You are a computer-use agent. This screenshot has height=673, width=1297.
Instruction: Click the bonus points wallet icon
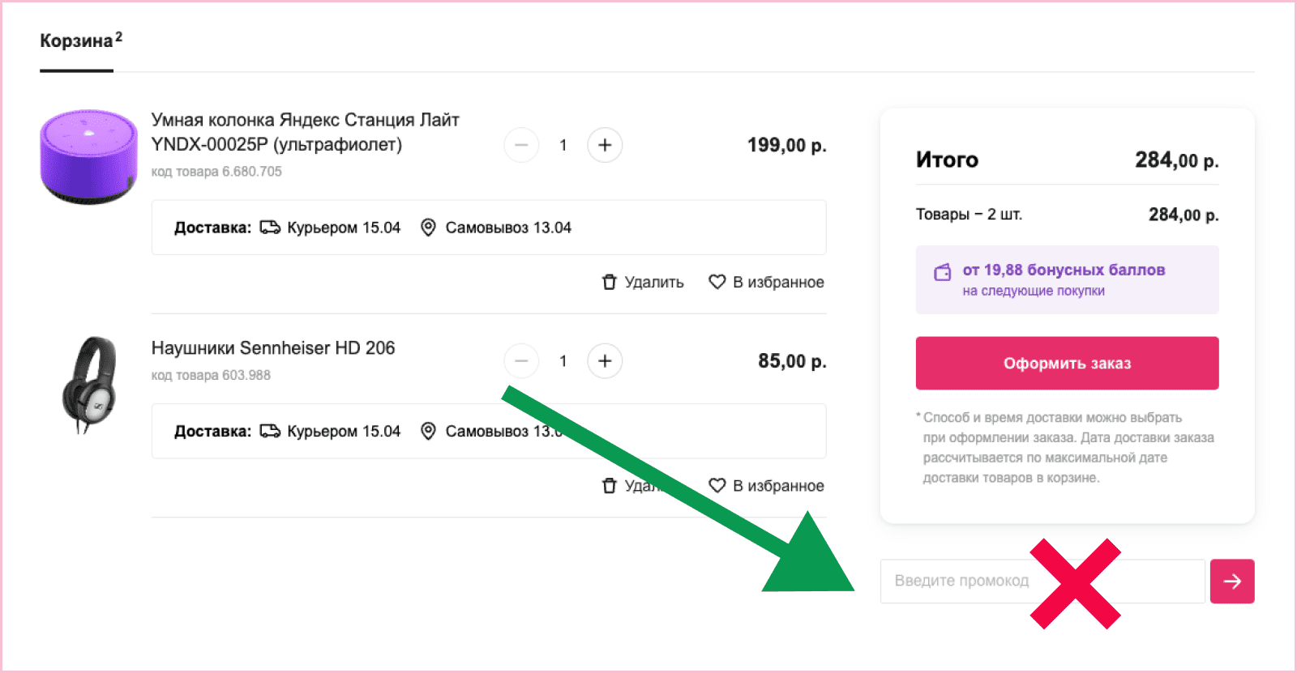pyautogui.click(x=942, y=272)
